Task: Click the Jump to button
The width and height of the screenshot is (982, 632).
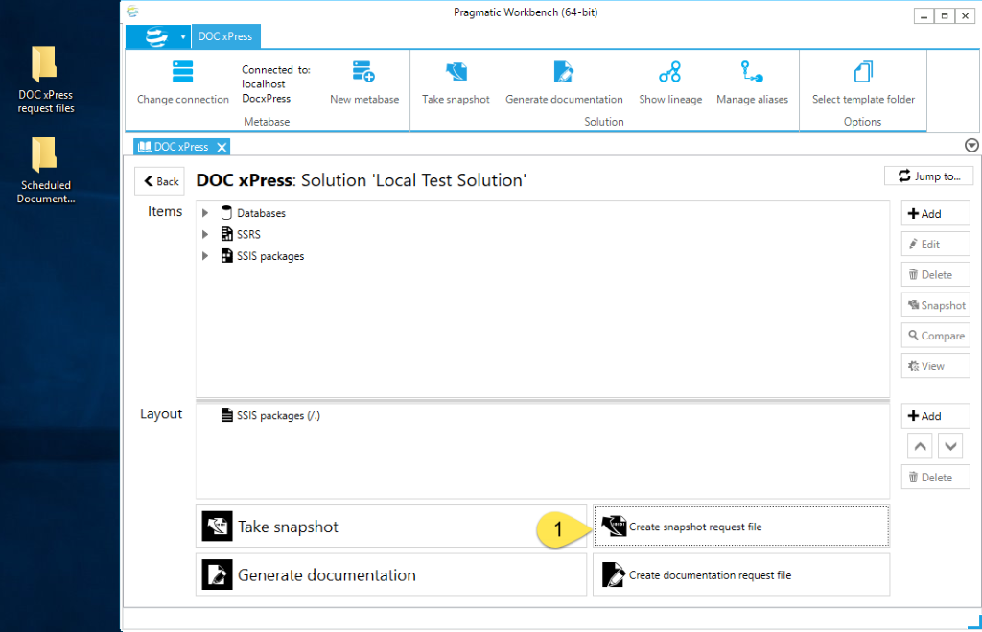Action: point(928,176)
